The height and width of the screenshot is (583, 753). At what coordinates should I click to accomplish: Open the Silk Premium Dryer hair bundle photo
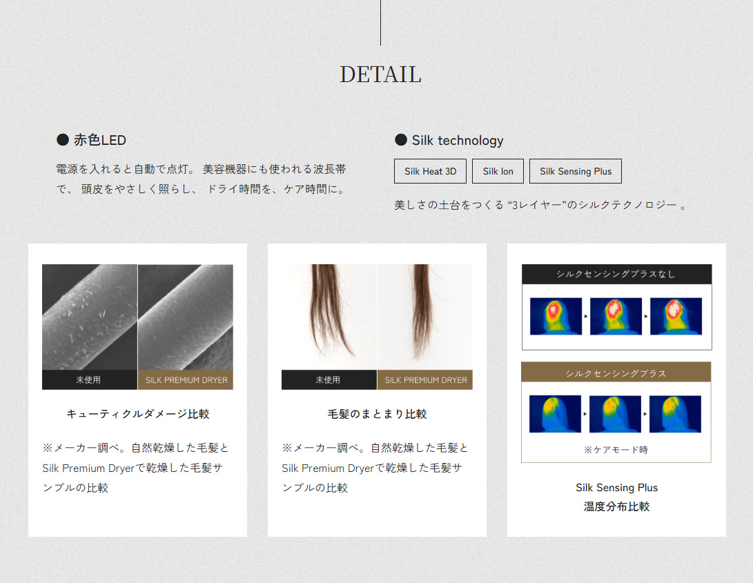point(425,317)
